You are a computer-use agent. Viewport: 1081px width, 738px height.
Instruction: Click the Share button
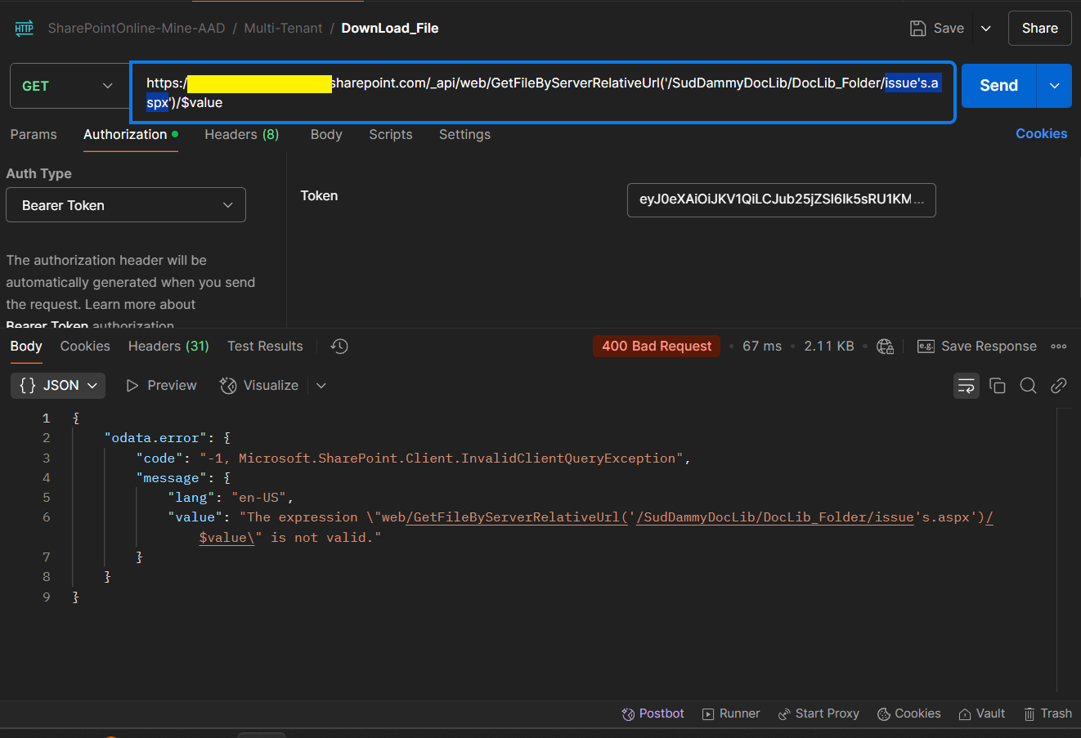coord(1040,29)
